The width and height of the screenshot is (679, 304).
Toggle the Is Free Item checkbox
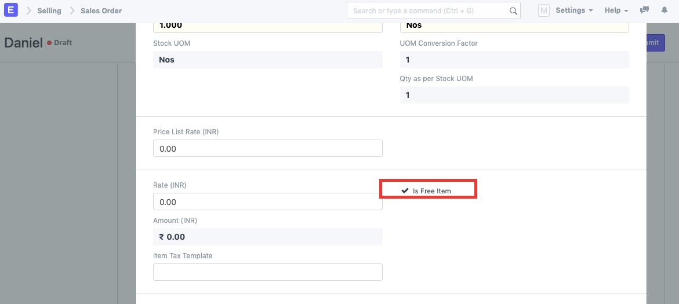(x=405, y=191)
